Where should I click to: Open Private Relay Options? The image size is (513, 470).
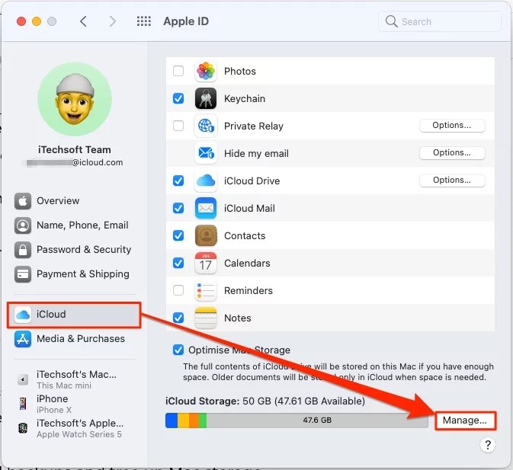point(452,126)
